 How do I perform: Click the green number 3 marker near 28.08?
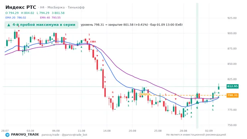click(x=191, y=117)
